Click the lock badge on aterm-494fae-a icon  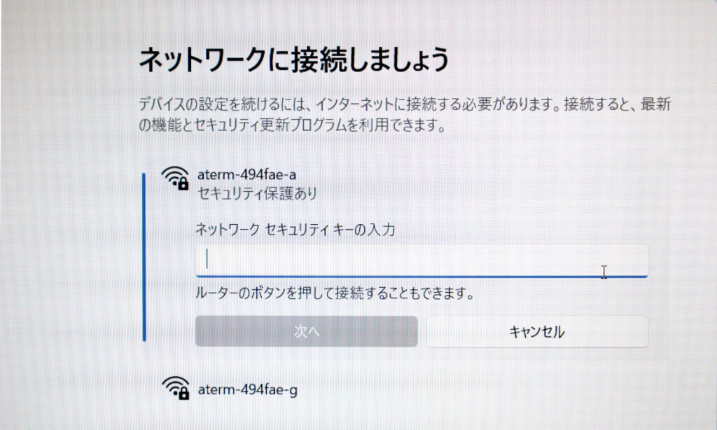[x=183, y=184]
